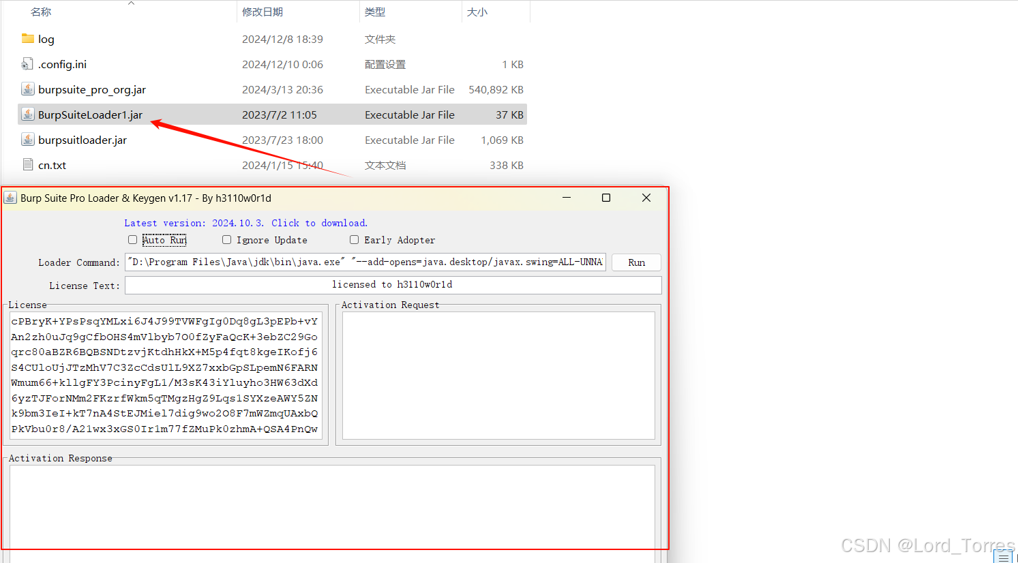Select burpsuite_pro_org.jar file name
The image size is (1018, 563).
coord(92,89)
